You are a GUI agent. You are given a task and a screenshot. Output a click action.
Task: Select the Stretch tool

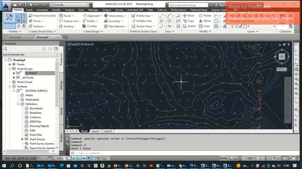(189, 26)
